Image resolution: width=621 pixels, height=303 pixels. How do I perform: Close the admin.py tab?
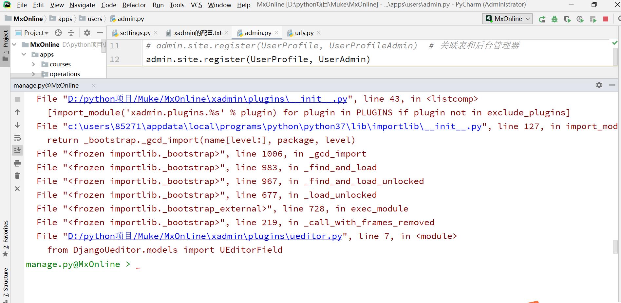tap(276, 33)
